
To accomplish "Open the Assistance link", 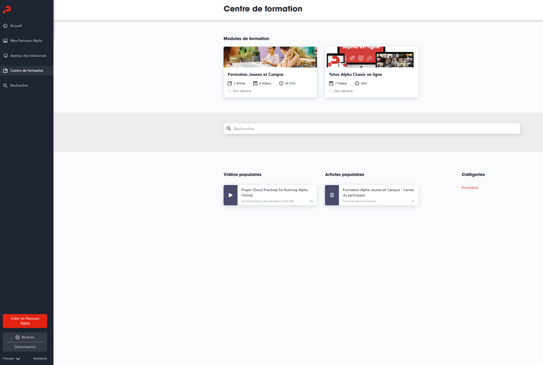I will (x=40, y=359).
